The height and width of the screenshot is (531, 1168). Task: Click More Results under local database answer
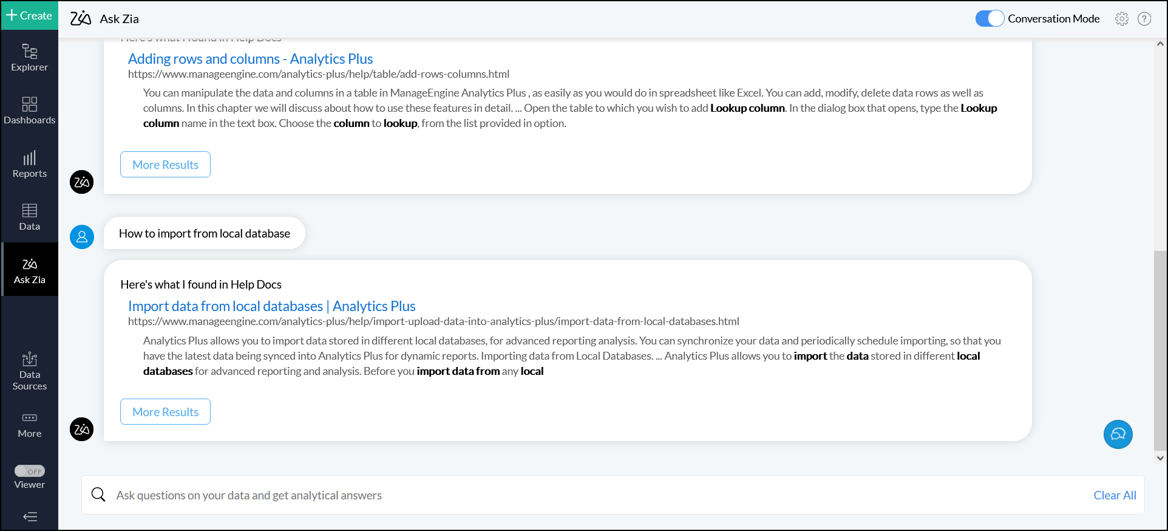coord(165,412)
